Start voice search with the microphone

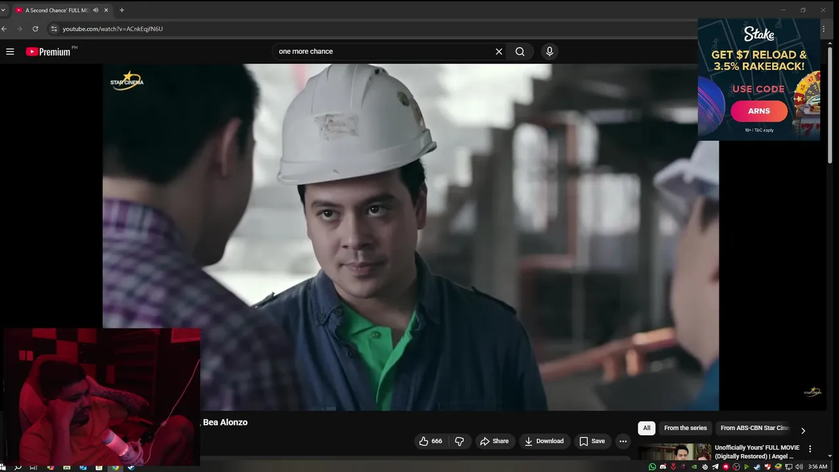tap(549, 51)
